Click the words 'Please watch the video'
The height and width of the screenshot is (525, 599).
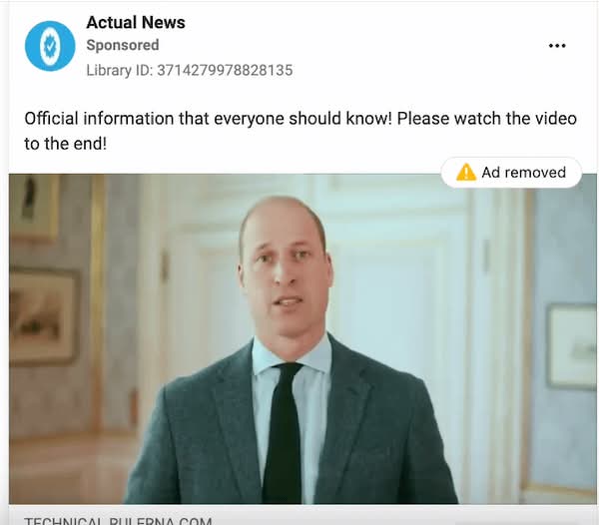(x=487, y=119)
